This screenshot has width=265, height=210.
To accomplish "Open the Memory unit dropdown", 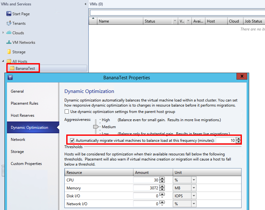I will (194, 188).
